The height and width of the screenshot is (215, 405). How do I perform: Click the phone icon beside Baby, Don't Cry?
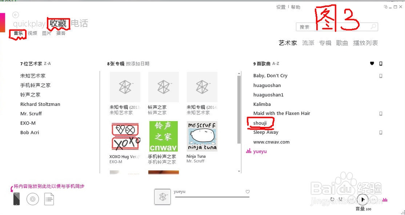pyautogui.click(x=381, y=76)
